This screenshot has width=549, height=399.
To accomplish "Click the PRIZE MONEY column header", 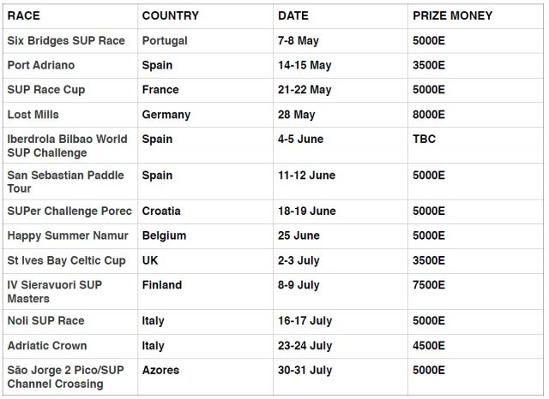I will pyautogui.click(x=451, y=15).
